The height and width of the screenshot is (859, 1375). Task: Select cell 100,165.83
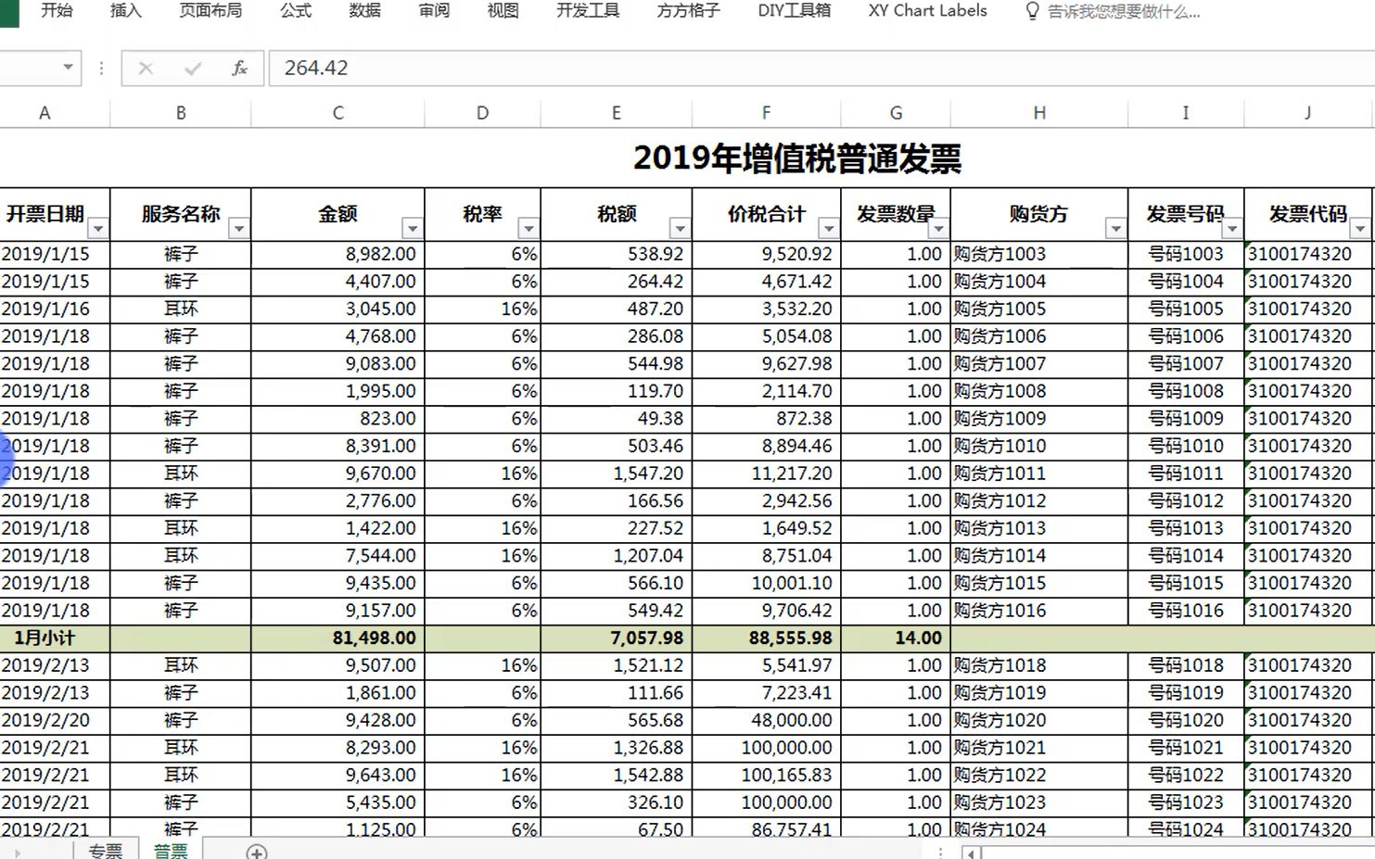click(766, 775)
